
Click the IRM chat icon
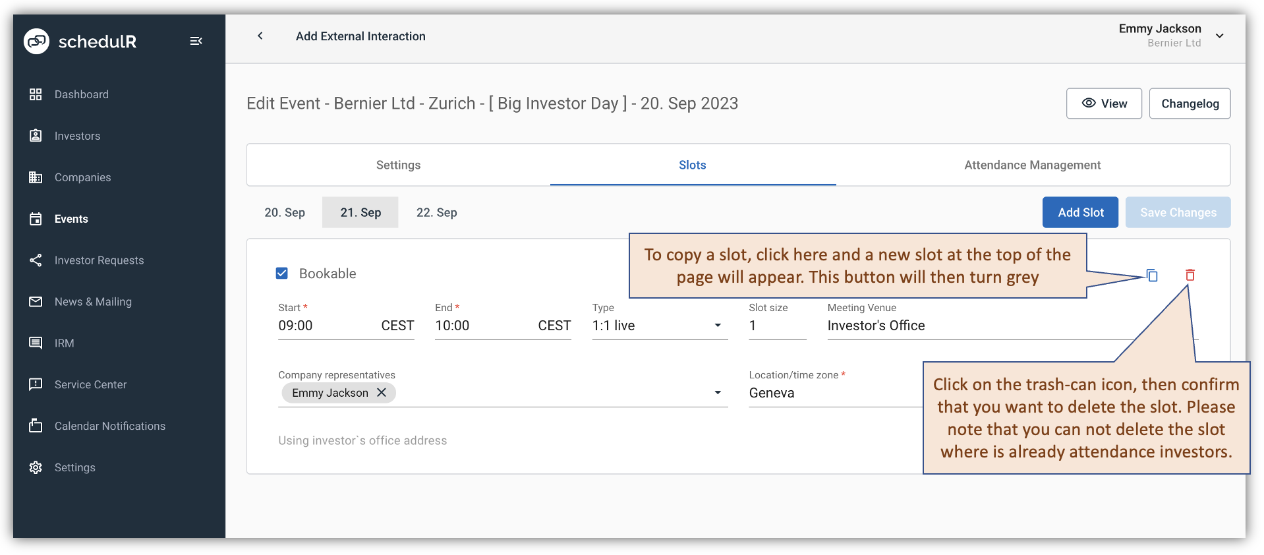pos(36,343)
